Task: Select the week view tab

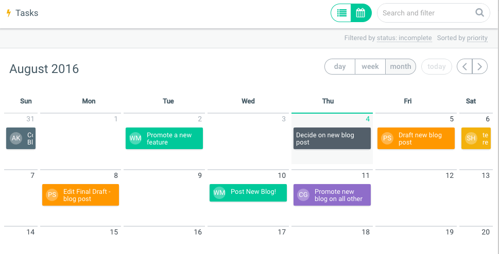Action: pyautogui.click(x=370, y=66)
